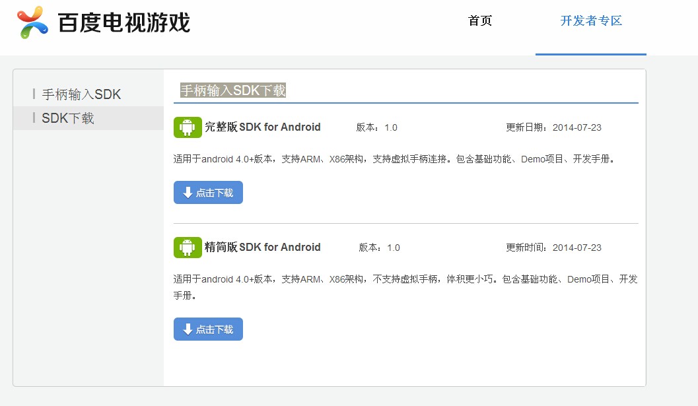This screenshot has height=406, width=698.
Task: Click 更新时间: 2014-07-23 text
Action: (553, 248)
